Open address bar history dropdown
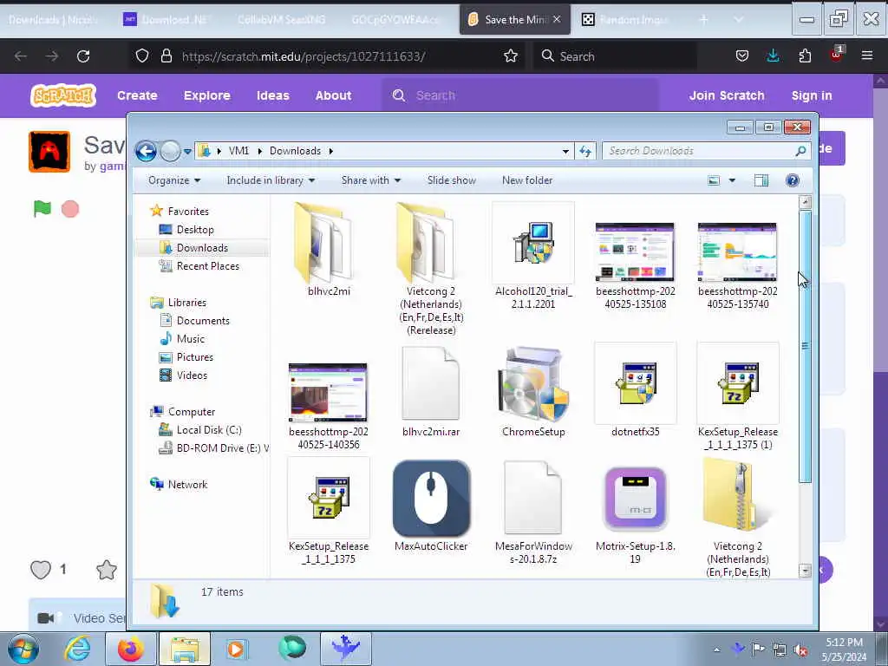 [x=565, y=151]
